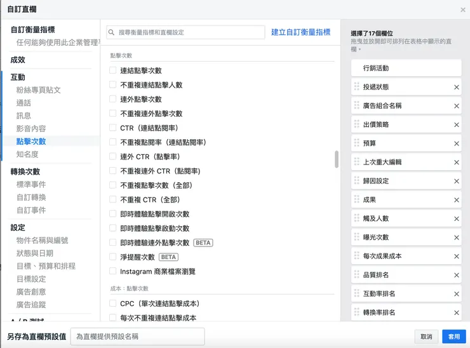The width and height of the screenshot is (470, 348).
Task: Click the metrics list scrollbar thumb
Action: 337,159
